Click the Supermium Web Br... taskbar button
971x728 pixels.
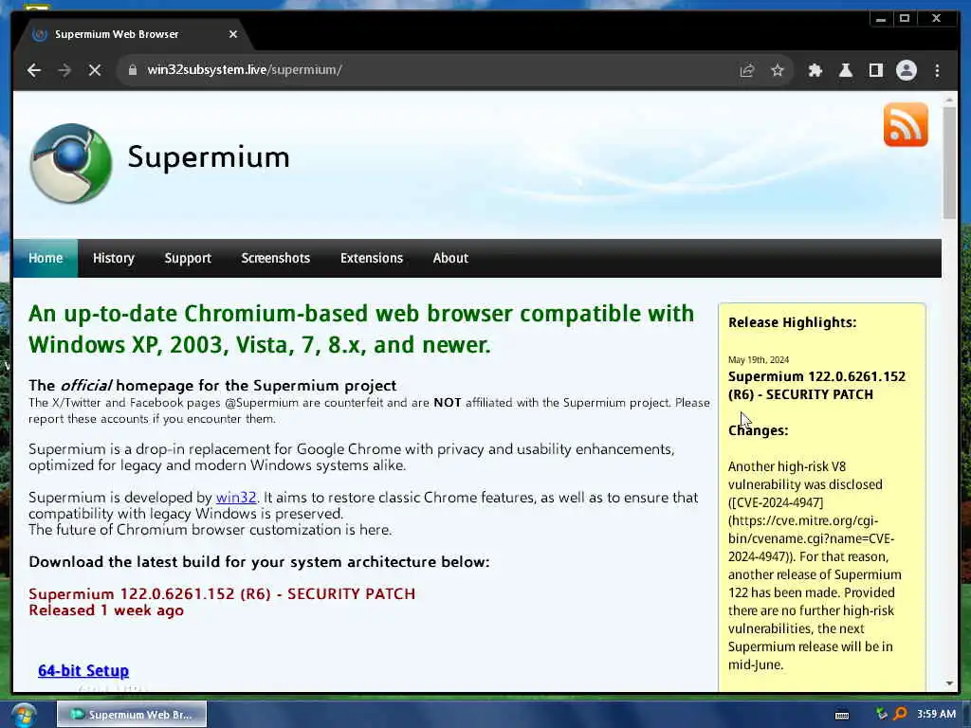pyautogui.click(x=132, y=715)
